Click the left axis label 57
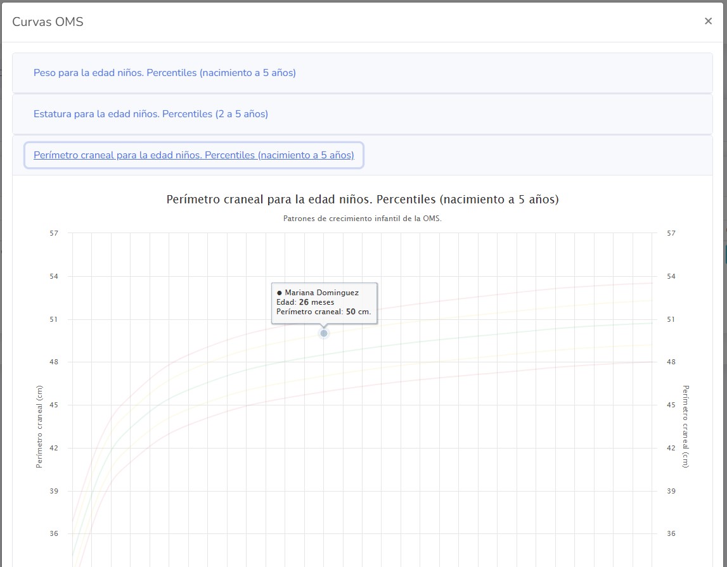This screenshot has width=727, height=567. 53,233
